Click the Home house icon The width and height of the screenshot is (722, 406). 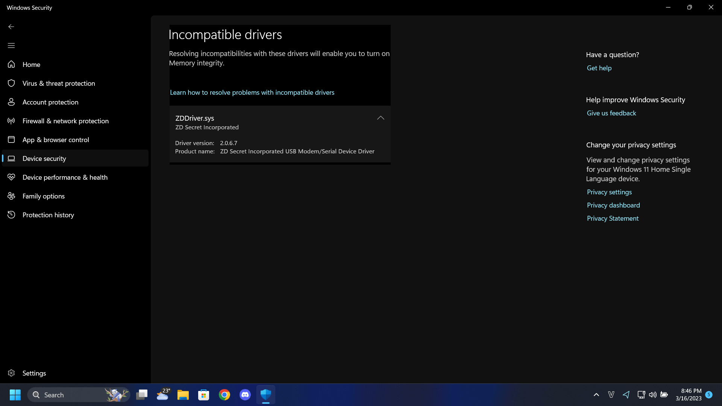(x=11, y=64)
